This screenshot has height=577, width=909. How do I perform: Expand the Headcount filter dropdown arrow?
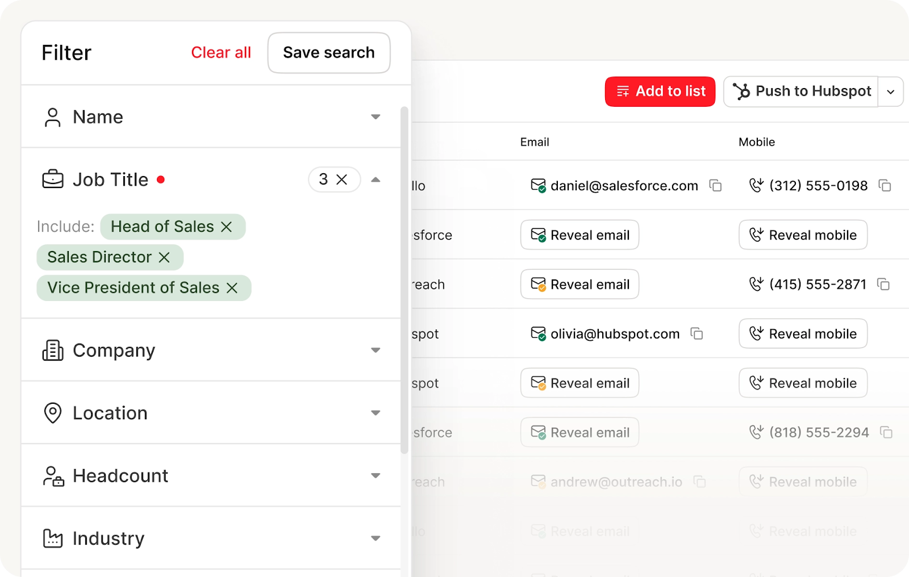click(x=376, y=476)
